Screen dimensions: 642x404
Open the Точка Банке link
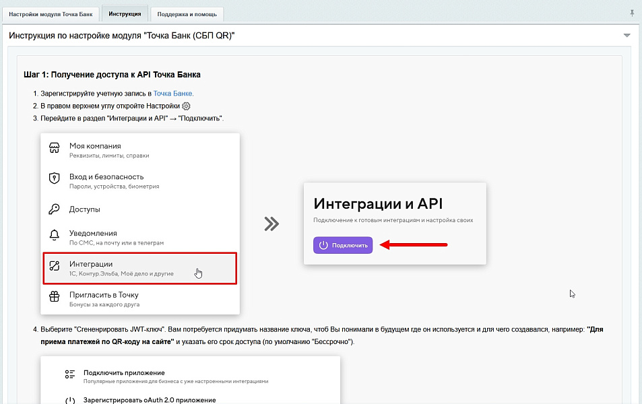click(173, 94)
